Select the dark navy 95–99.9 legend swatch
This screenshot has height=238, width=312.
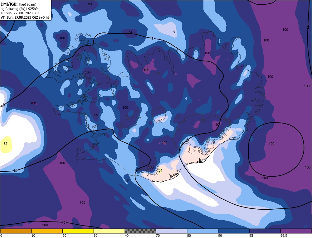click(265, 231)
